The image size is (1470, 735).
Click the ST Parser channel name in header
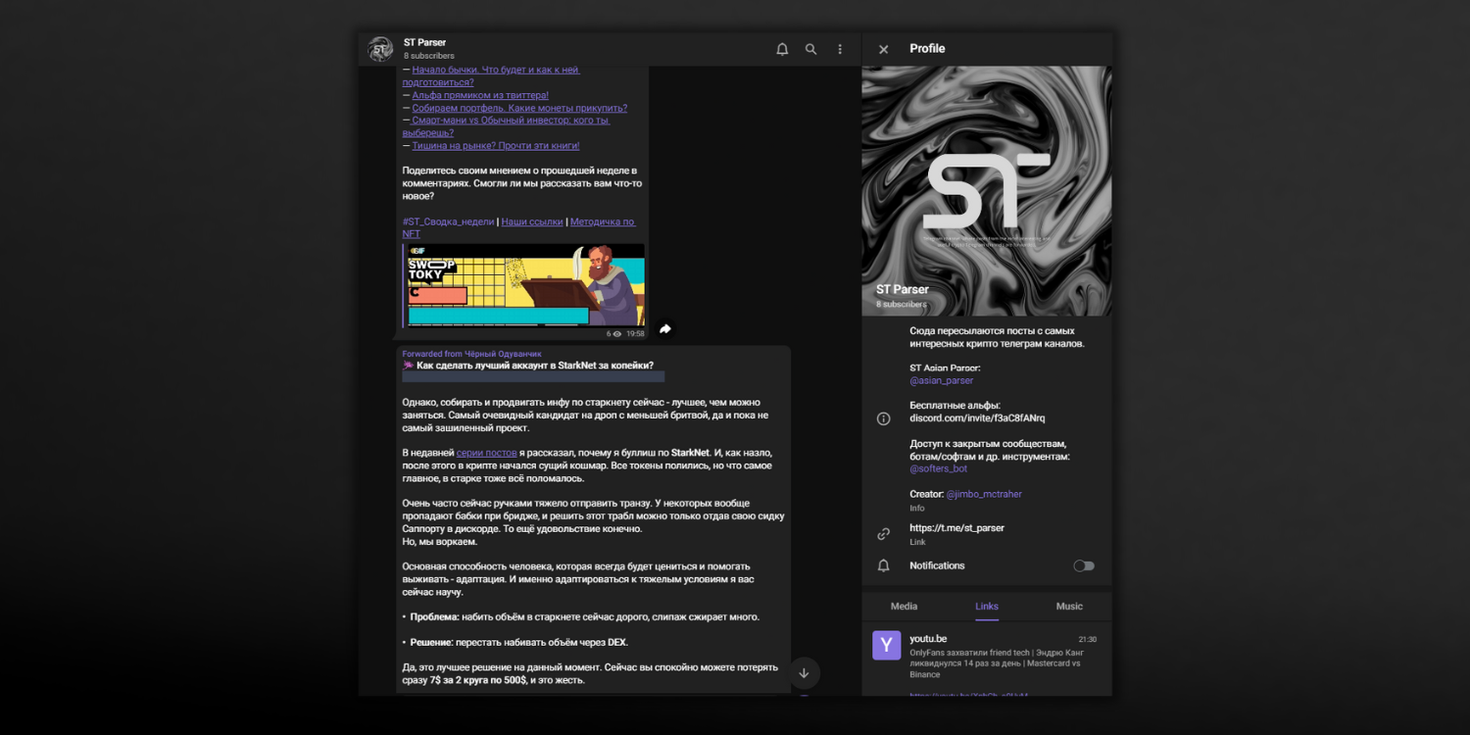click(424, 42)
